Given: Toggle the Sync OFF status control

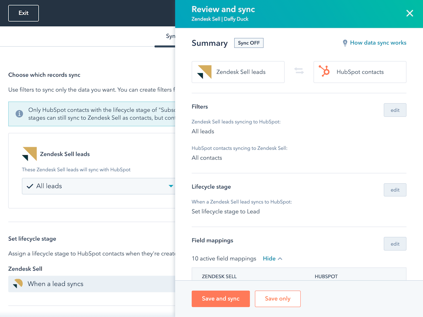Looking at the screenshot, I should [x=249, y=43].
